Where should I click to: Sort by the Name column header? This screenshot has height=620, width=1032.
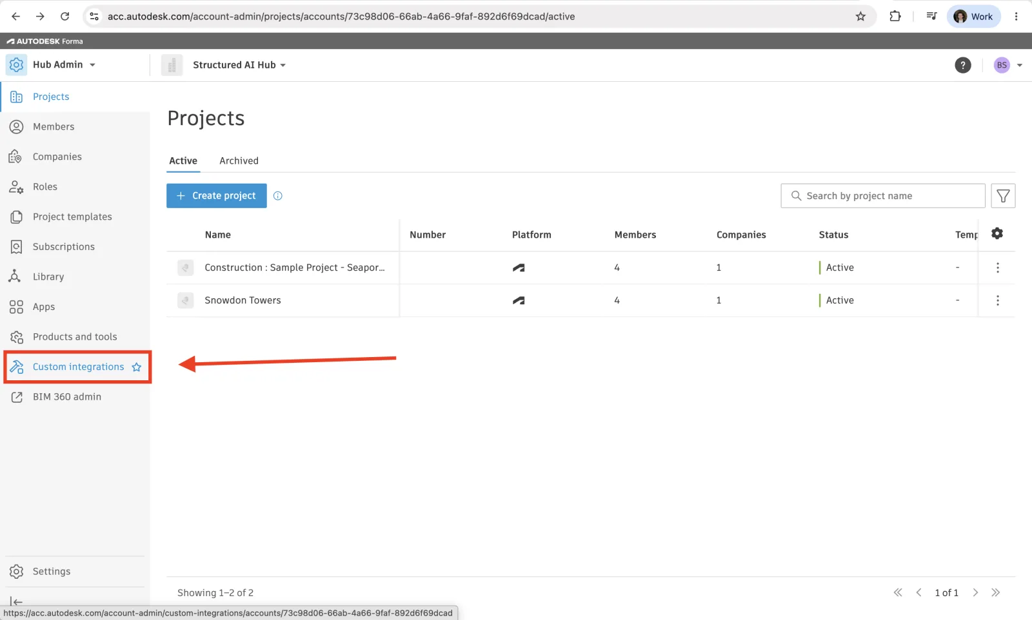tap(217, 235)
